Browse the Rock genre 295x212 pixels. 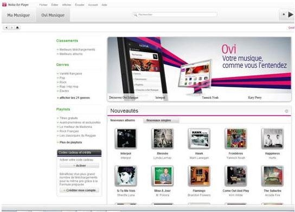[63, 82]
